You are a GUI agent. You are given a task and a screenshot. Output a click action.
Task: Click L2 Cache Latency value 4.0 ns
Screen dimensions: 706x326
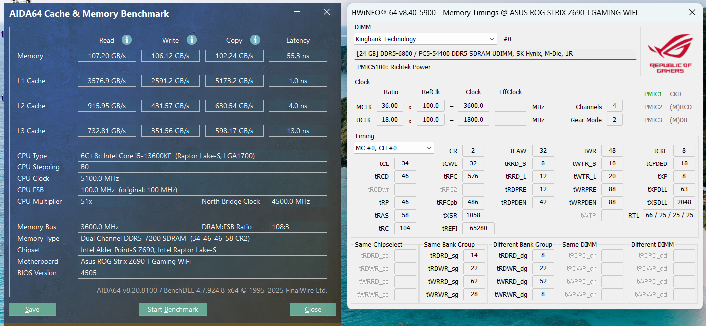tap(298, 106)
